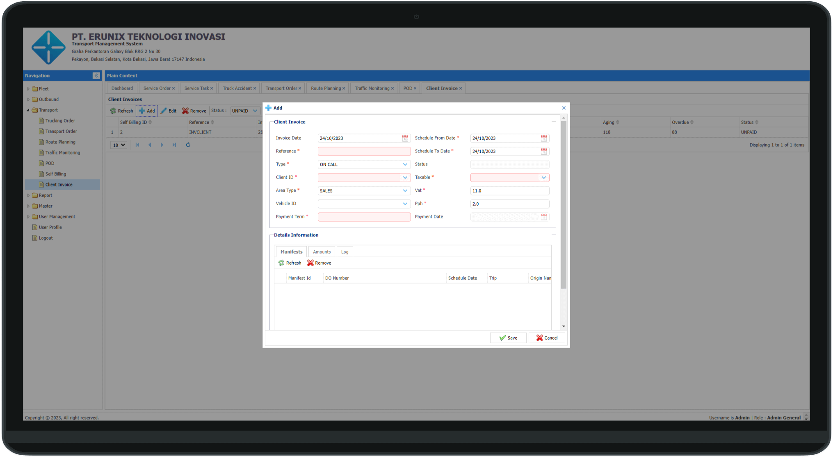Go to the next page of the grid
This screenshot has width=833, height=458.
point(162,145)
